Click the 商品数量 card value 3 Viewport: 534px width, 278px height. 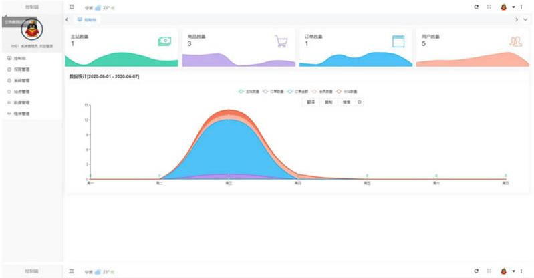click(x=189, y=43)
